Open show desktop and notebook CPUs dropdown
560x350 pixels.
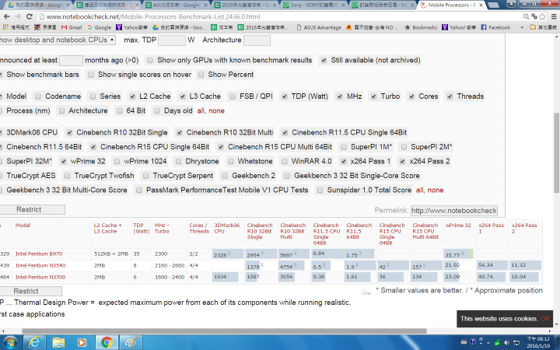[57, 40]
